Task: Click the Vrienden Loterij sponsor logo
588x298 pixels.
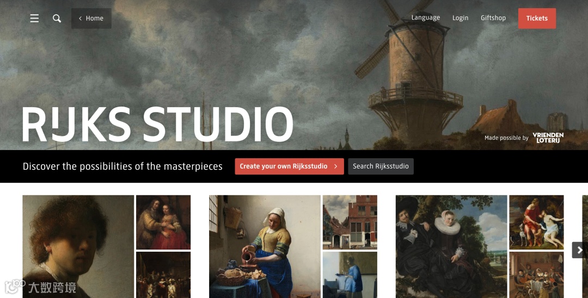Action: (x=548, y=138)
